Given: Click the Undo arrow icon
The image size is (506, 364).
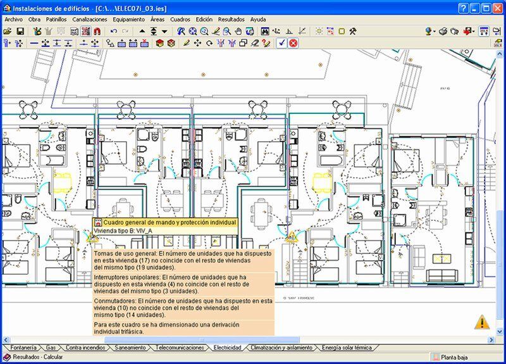Looking at the screenshot, I should click(114, 31).
